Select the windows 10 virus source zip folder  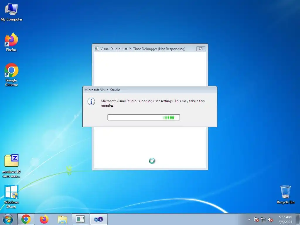[11, 166]
